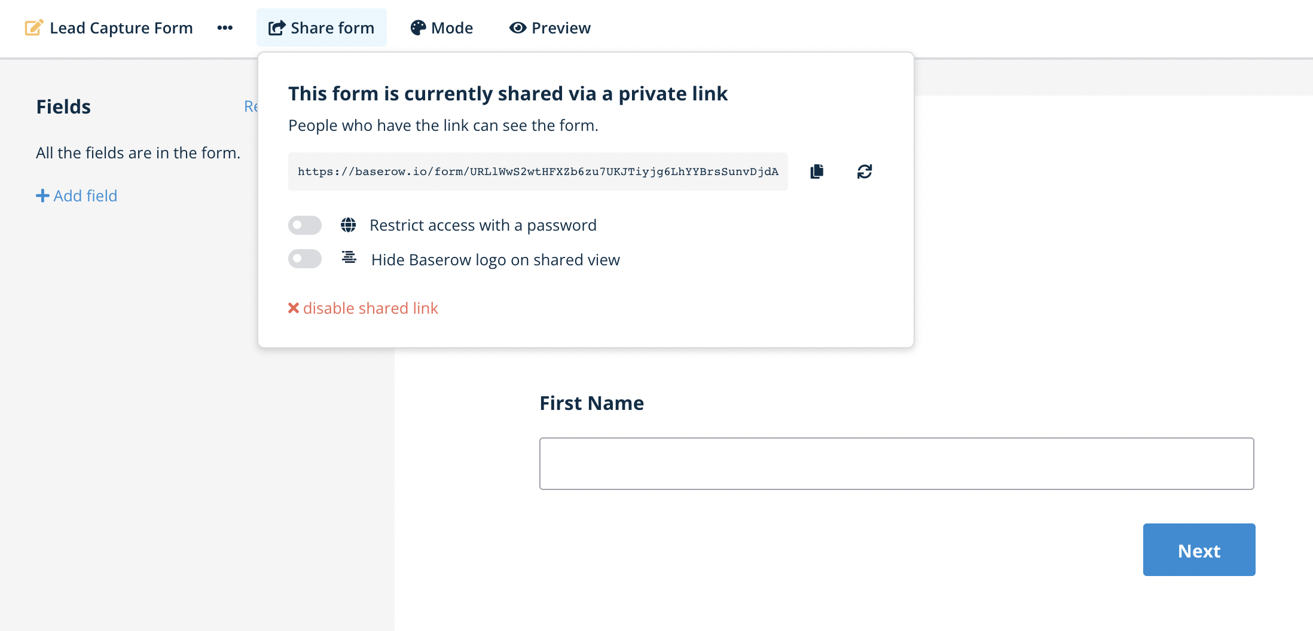Image resolution: width=1313 pixels, height=631 pixels.
Task: Click the icon beside Hide Baserow logo
Action: (x=349, y=258)
